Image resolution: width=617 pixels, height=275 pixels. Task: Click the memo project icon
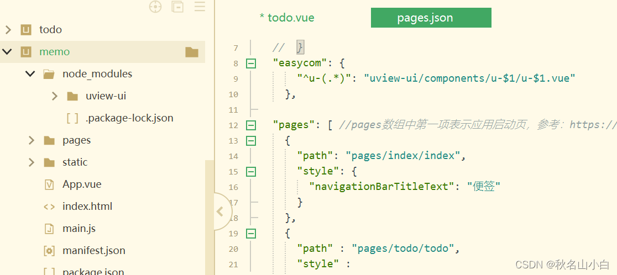26,52
